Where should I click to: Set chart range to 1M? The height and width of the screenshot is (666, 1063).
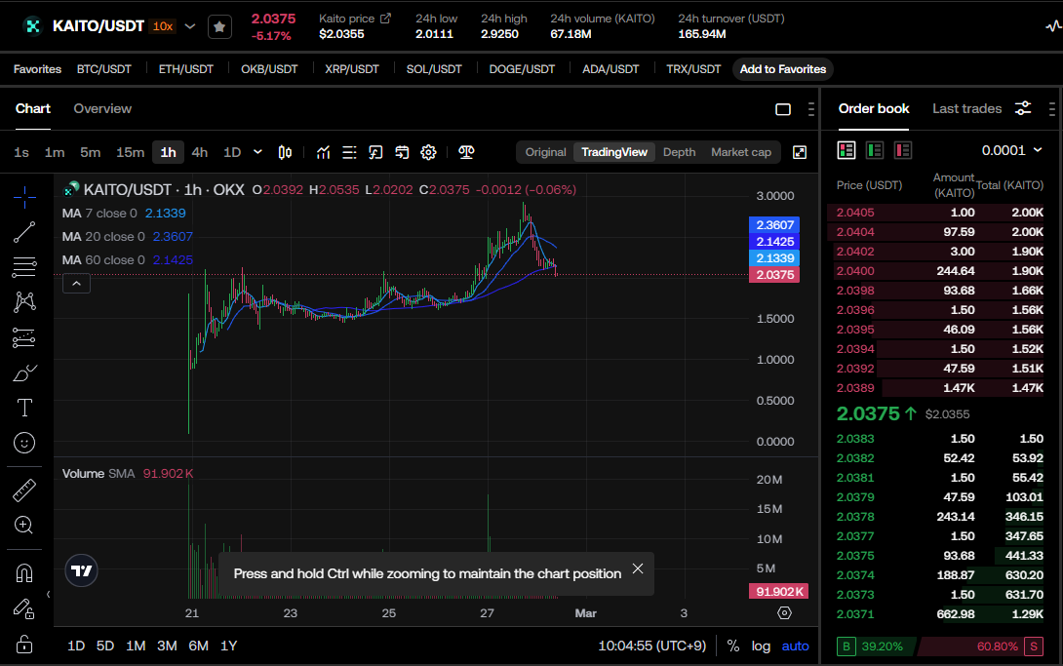136,646
